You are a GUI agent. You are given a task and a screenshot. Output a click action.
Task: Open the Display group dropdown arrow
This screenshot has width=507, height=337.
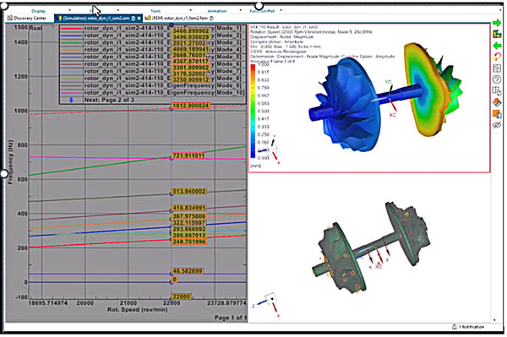click(x=70, y=10)
